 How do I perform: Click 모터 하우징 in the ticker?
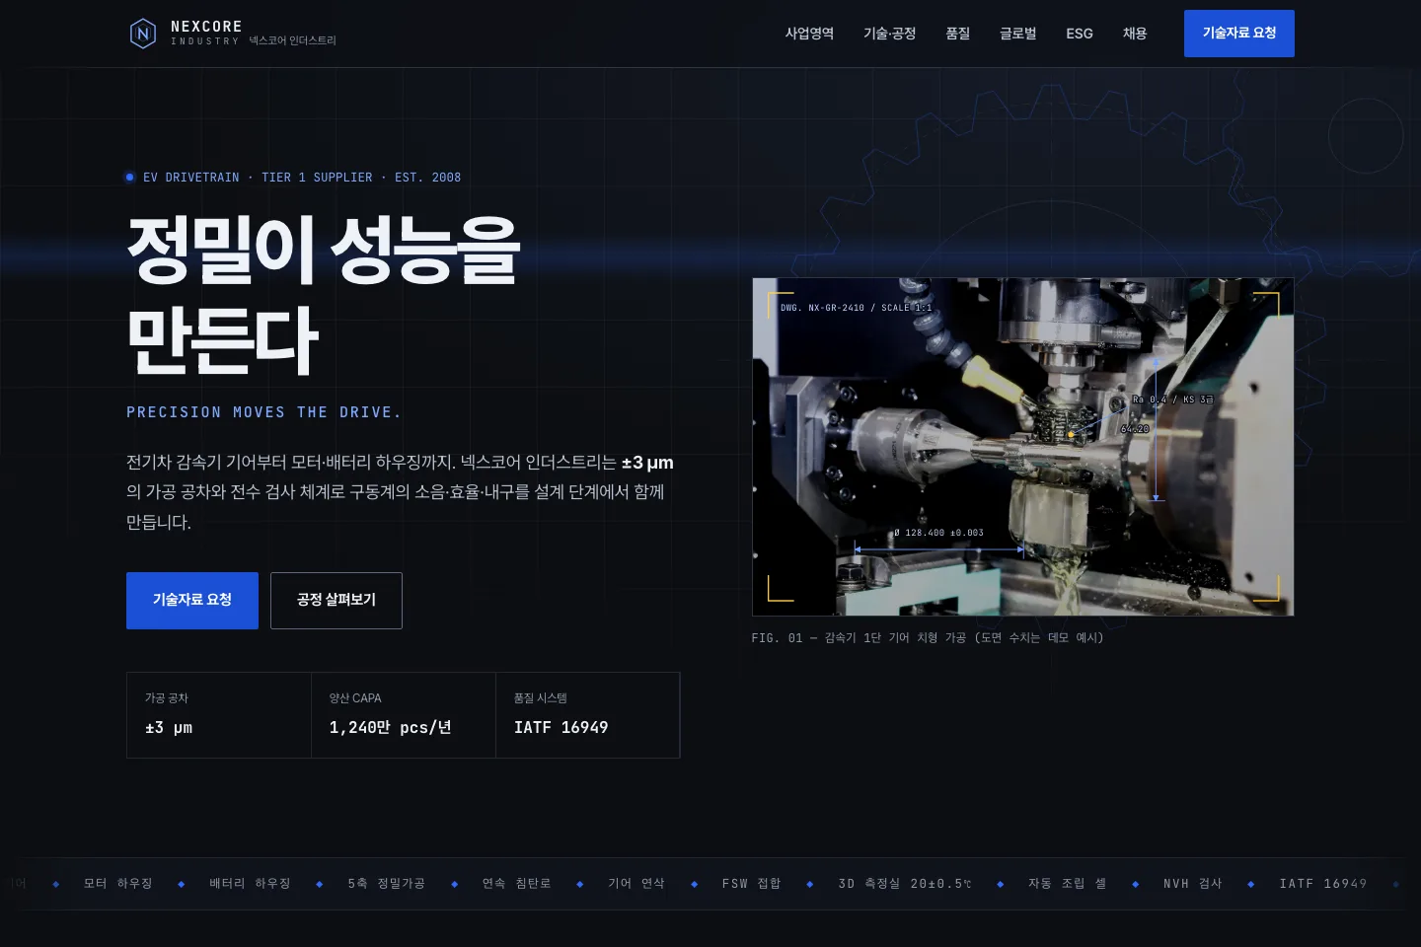(x=118, y=884)
